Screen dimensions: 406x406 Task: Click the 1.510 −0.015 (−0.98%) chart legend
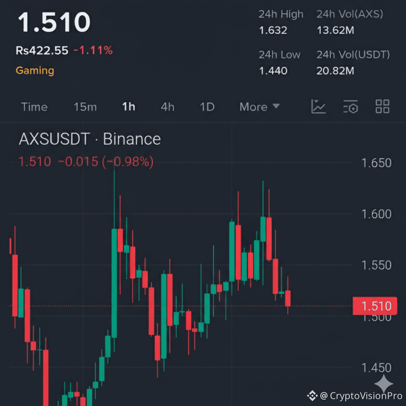click(86, 162)
